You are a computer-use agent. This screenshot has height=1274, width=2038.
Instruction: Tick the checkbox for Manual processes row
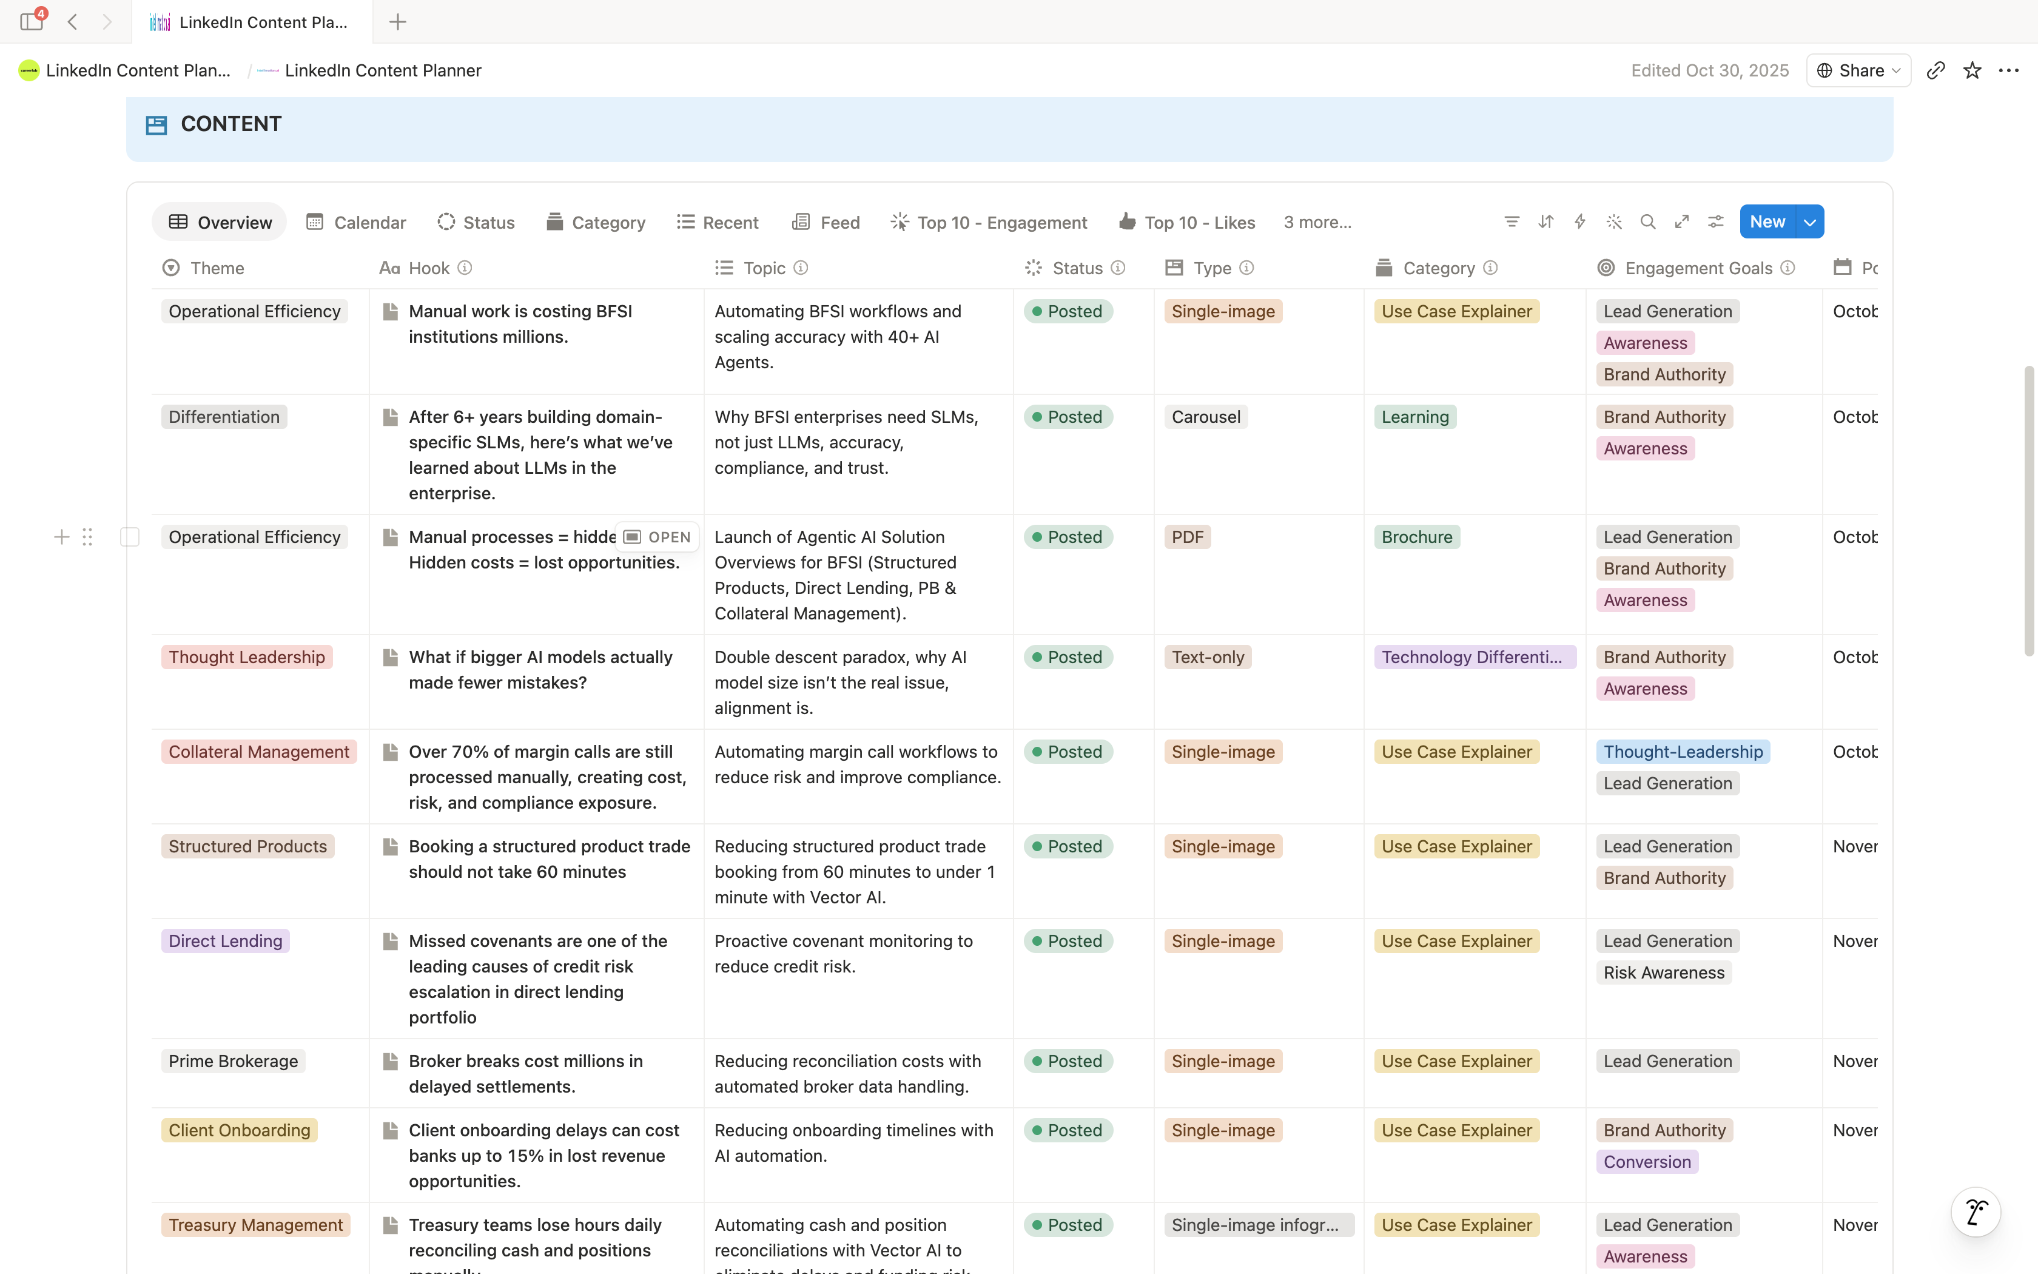[130, 537]
